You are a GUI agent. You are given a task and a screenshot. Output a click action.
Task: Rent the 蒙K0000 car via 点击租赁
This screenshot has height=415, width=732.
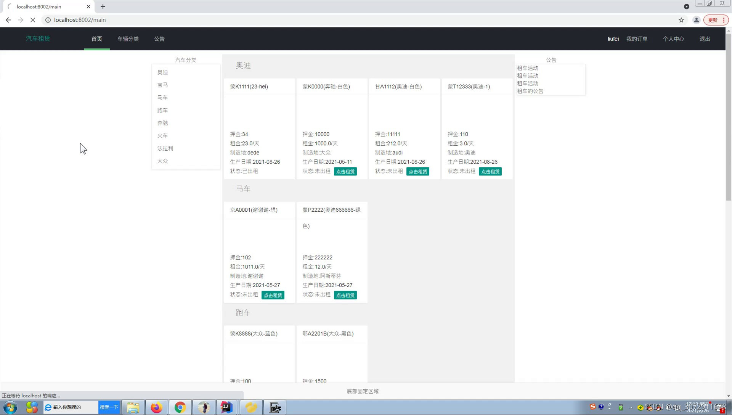pos(345,172)
